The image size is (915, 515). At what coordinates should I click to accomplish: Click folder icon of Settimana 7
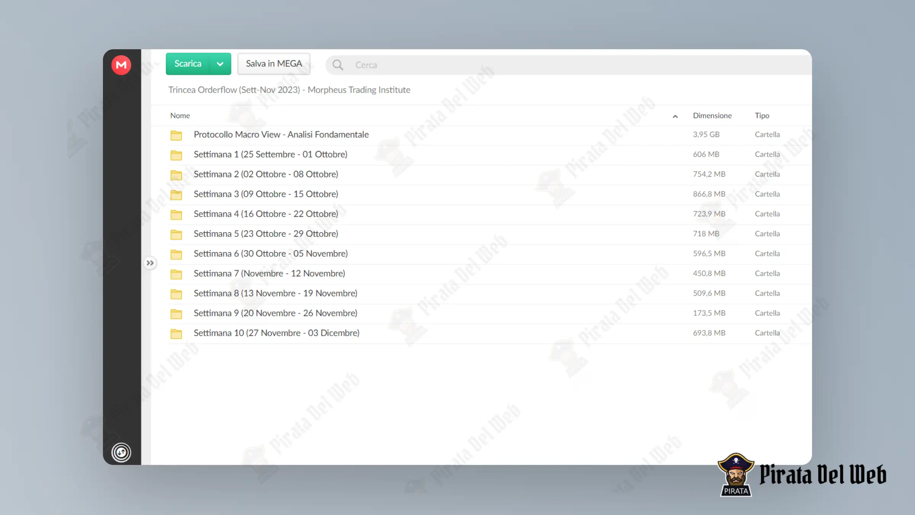point(176,274)
